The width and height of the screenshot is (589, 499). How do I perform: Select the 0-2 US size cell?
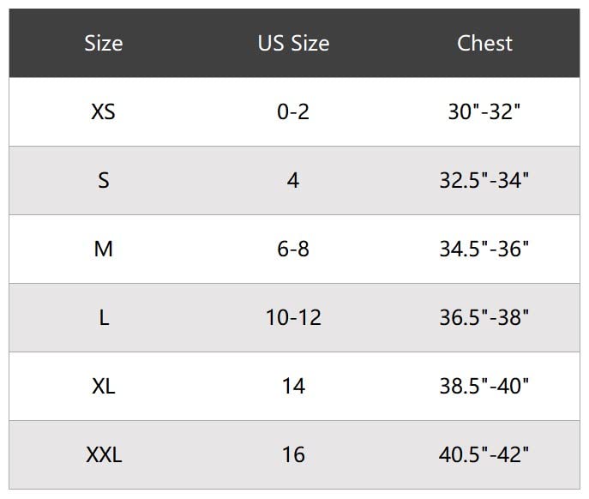pyautogui.click(x=293, y=112)
